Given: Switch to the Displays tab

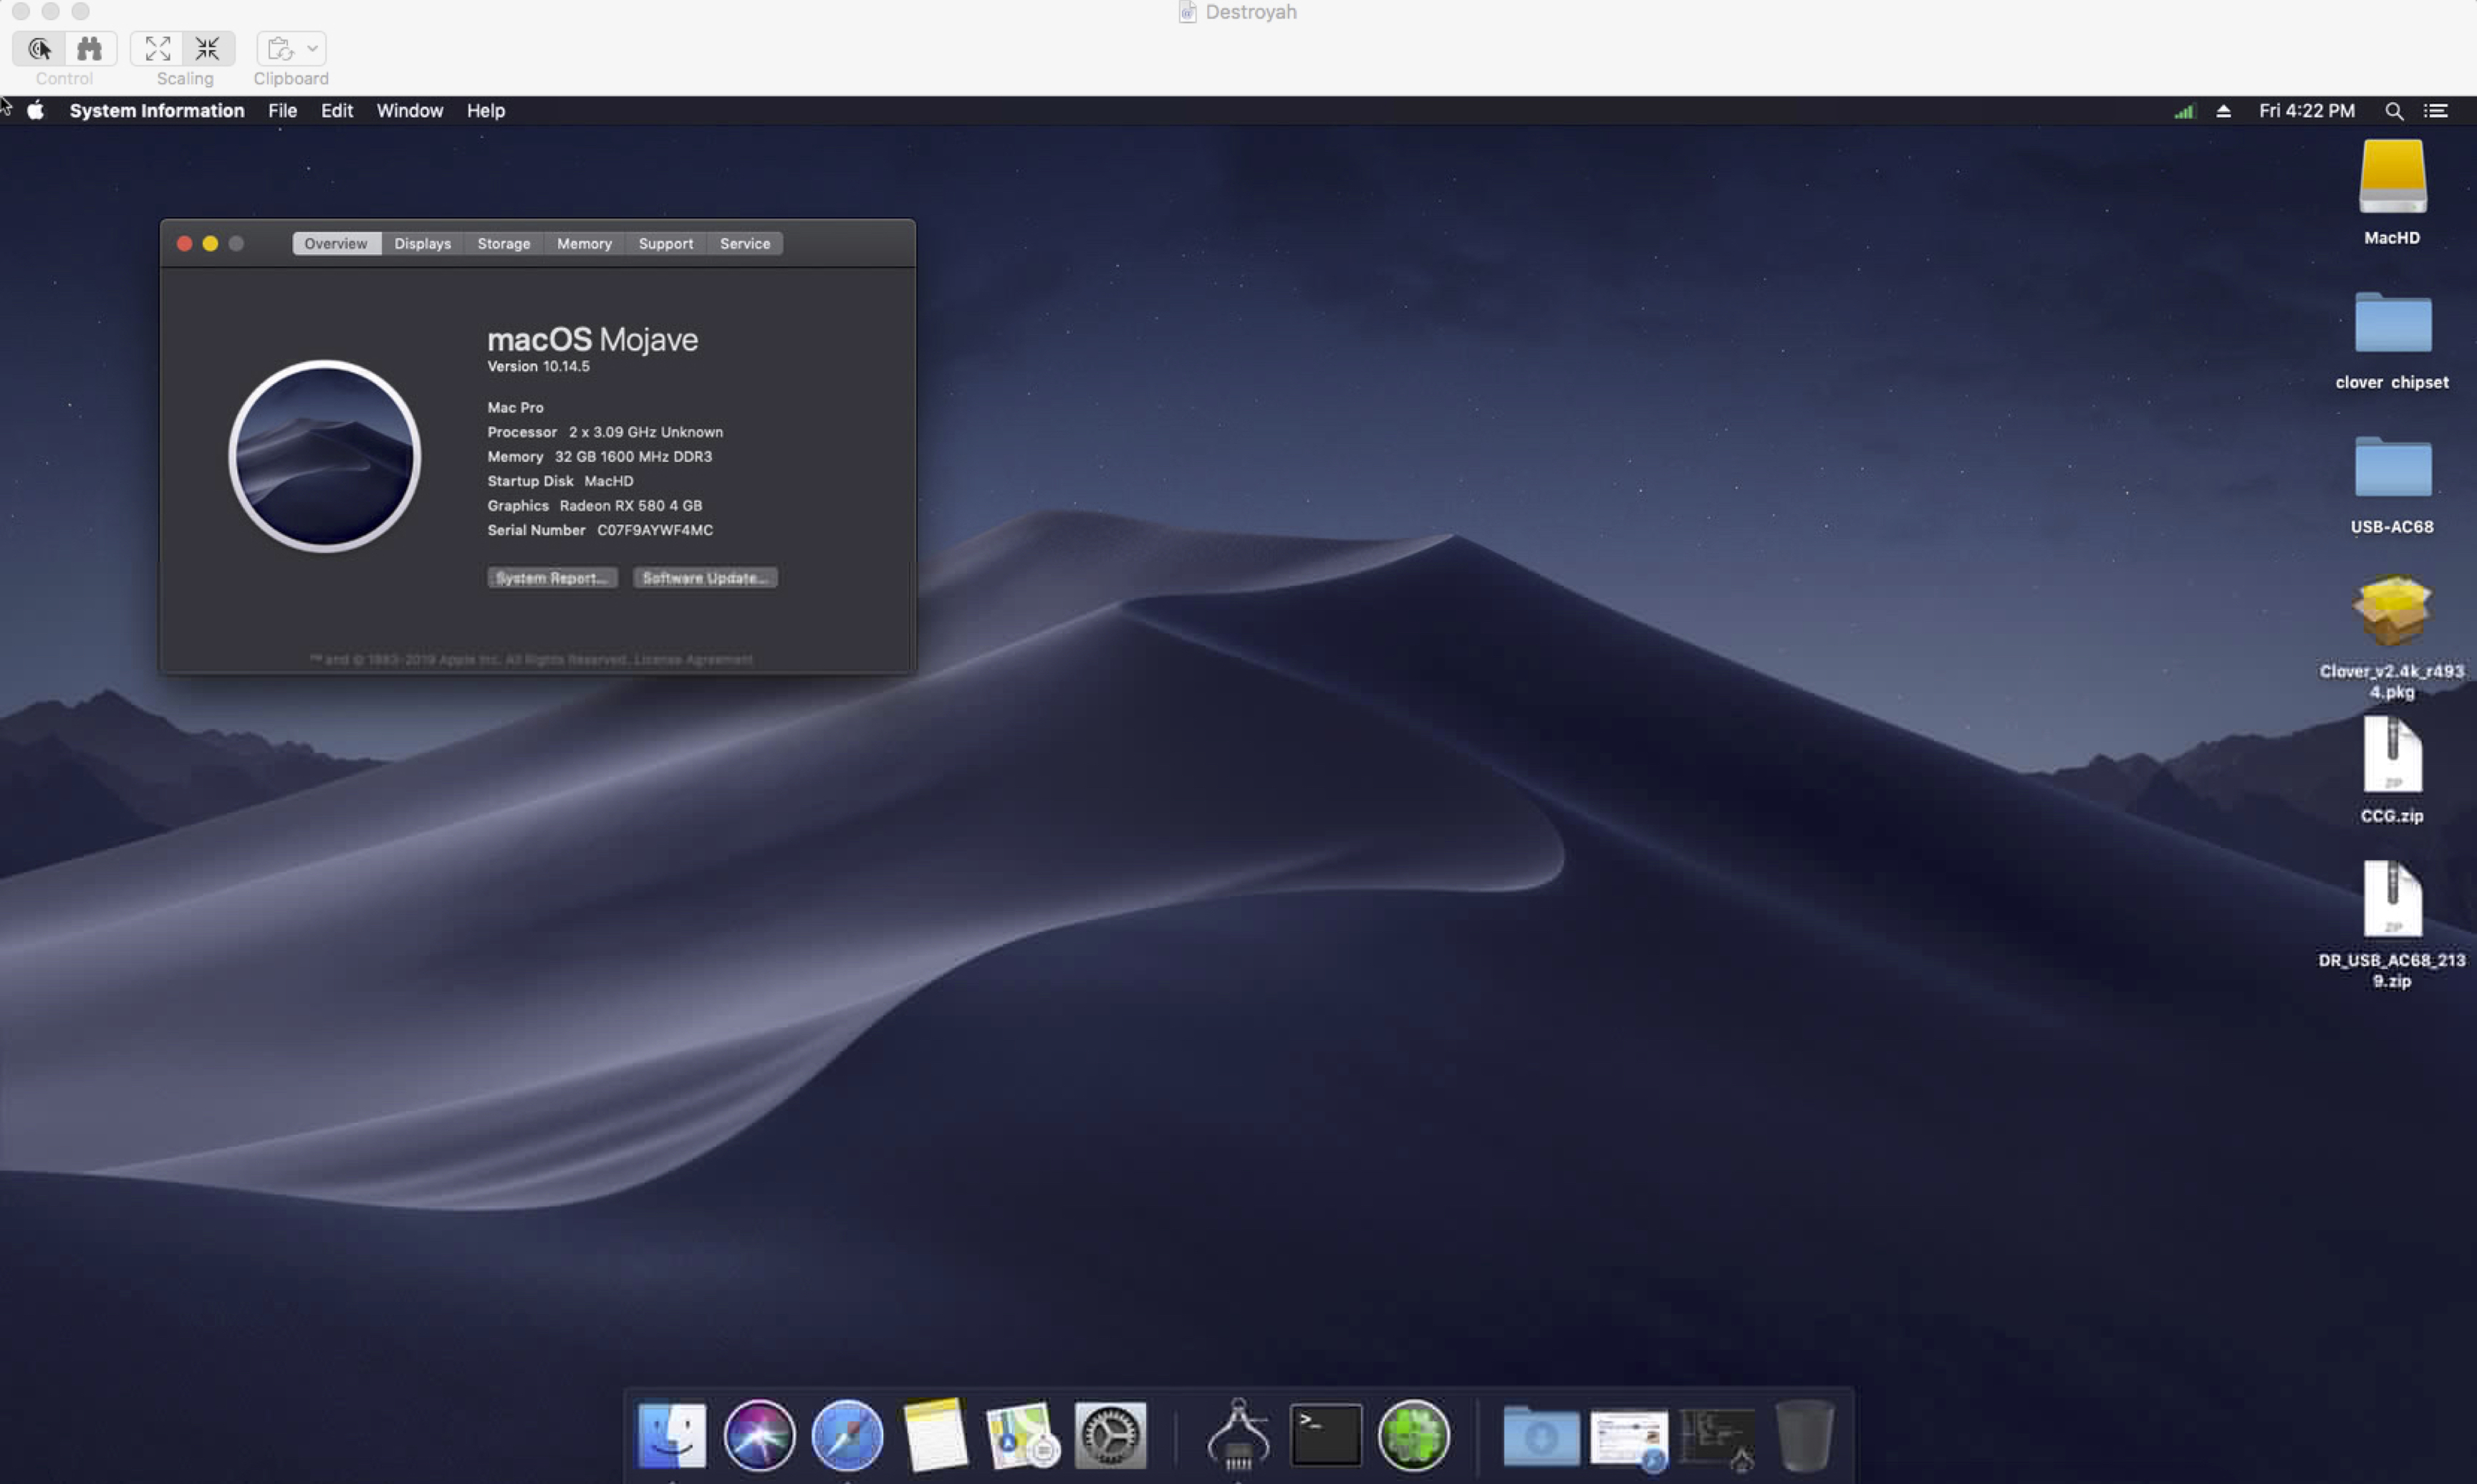Looking at the screenshot, I should pos(423,243).
